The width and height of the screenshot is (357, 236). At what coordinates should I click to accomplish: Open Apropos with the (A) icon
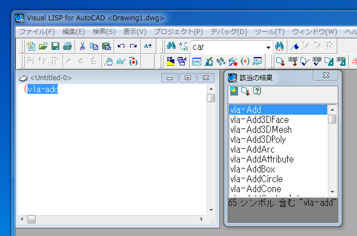pos(245,61)
